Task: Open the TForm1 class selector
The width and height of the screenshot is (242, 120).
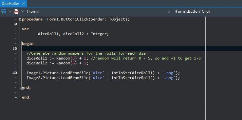Action: (33, 11)
